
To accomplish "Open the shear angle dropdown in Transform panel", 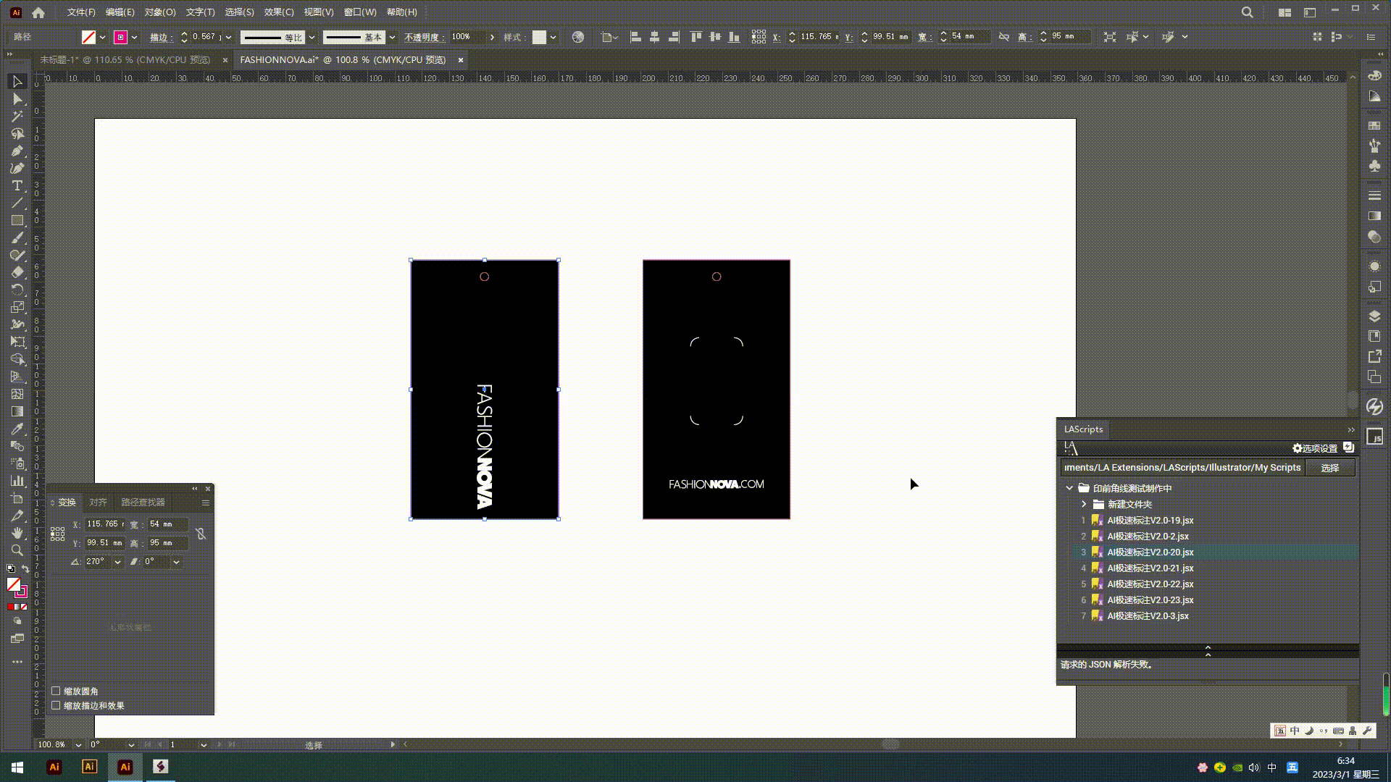I will pos(176,562).
